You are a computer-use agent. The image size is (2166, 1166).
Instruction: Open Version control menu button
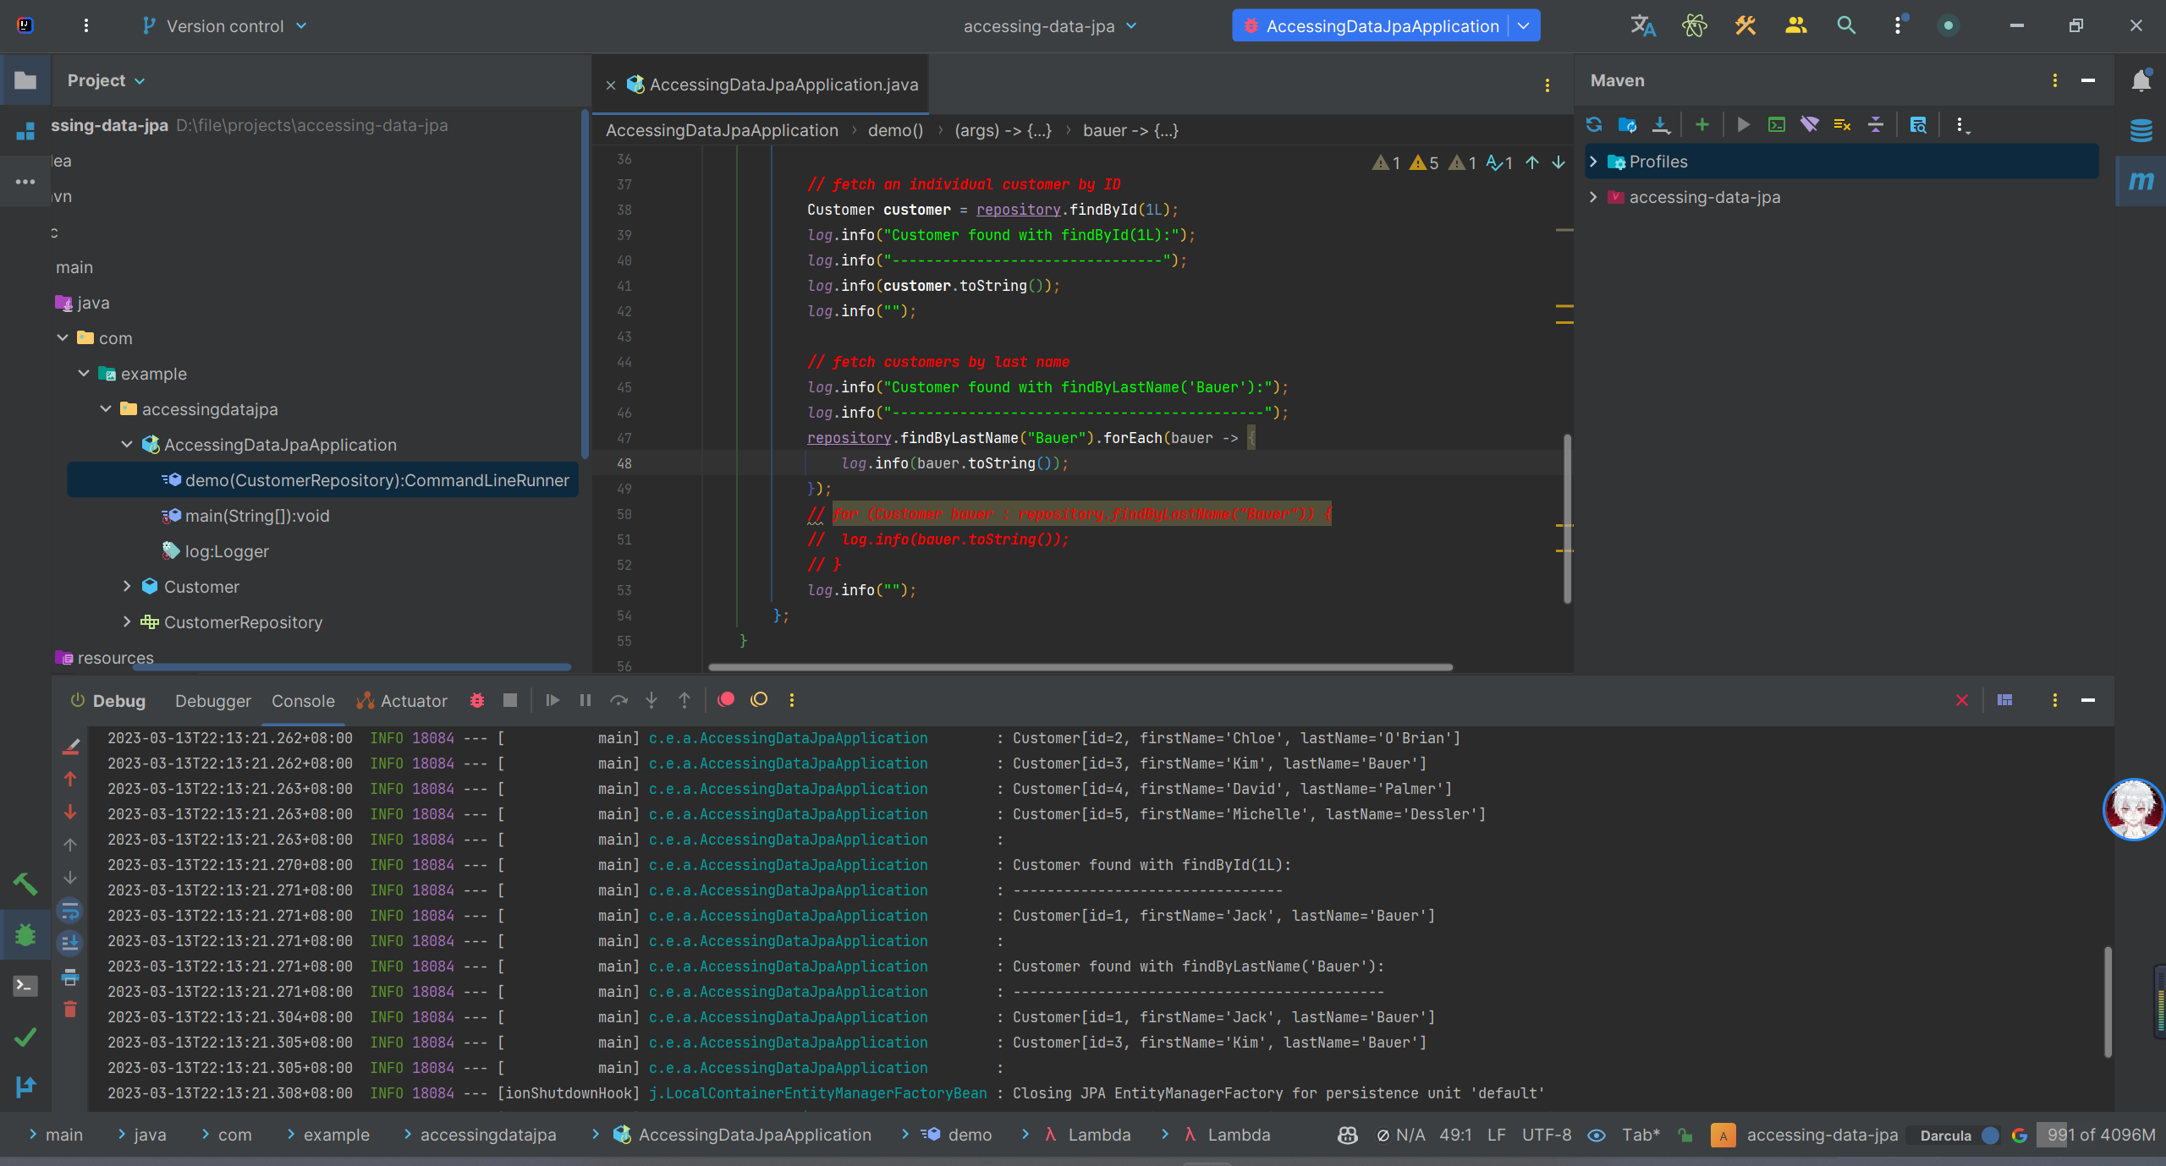225,26
